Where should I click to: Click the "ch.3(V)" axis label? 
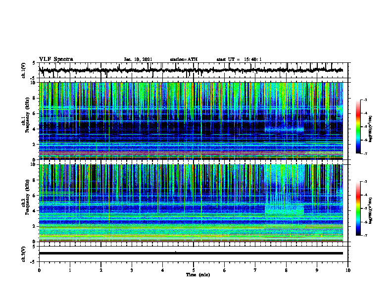[24, 254]
